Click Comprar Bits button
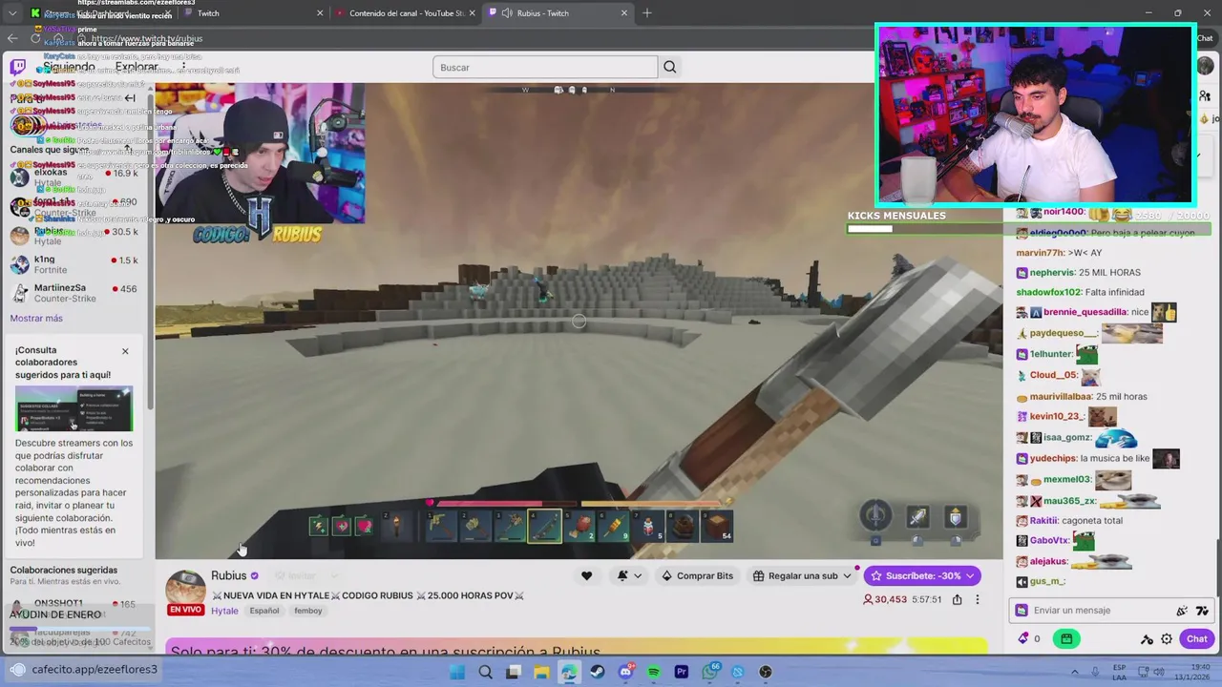This screenshot has height=687, width=1222. pyautogui.click(x=698, y=575)
